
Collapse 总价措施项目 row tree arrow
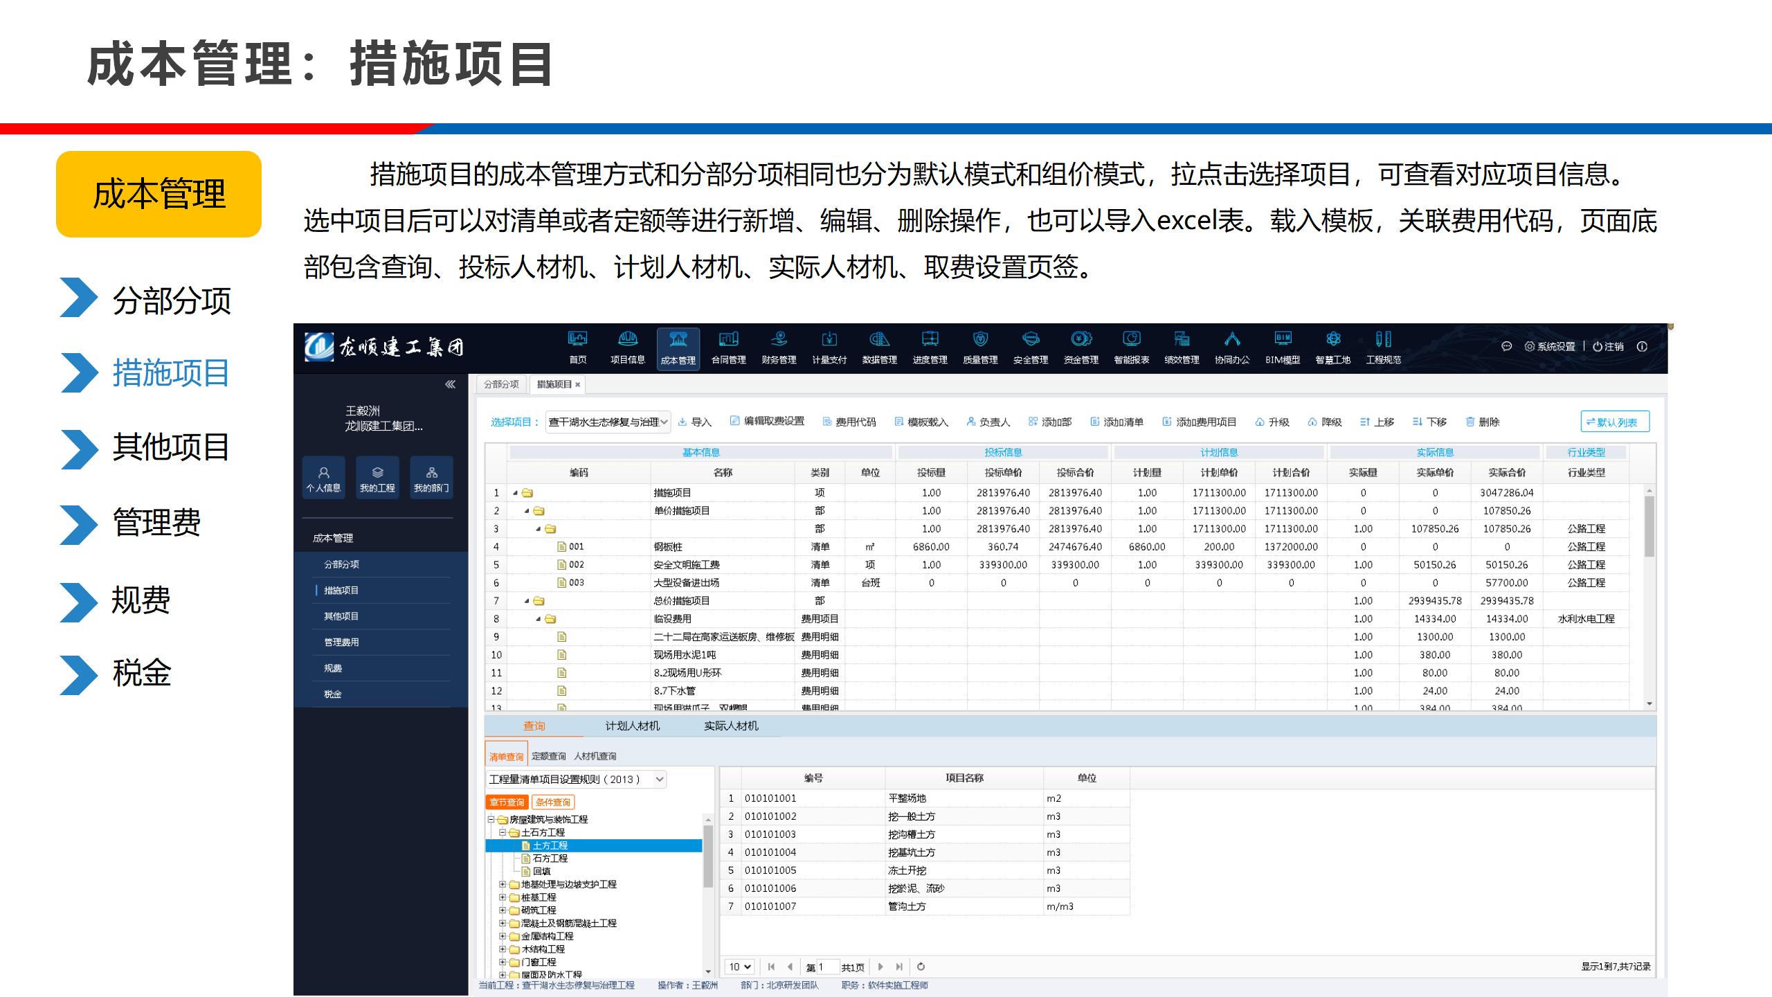527,601
